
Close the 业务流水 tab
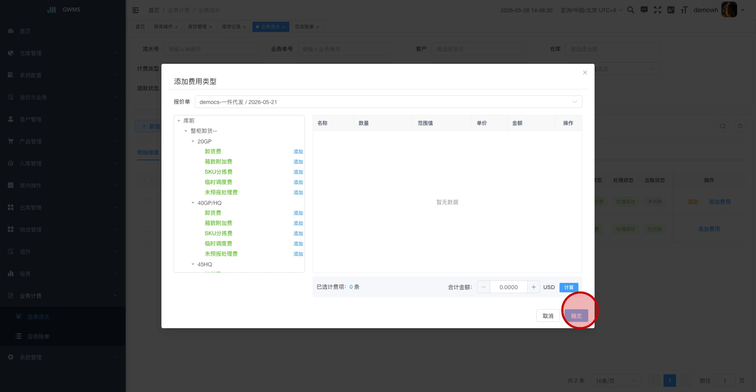click(x=283, y=27)
